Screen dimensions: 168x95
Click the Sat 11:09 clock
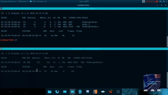tap(84, 1)
